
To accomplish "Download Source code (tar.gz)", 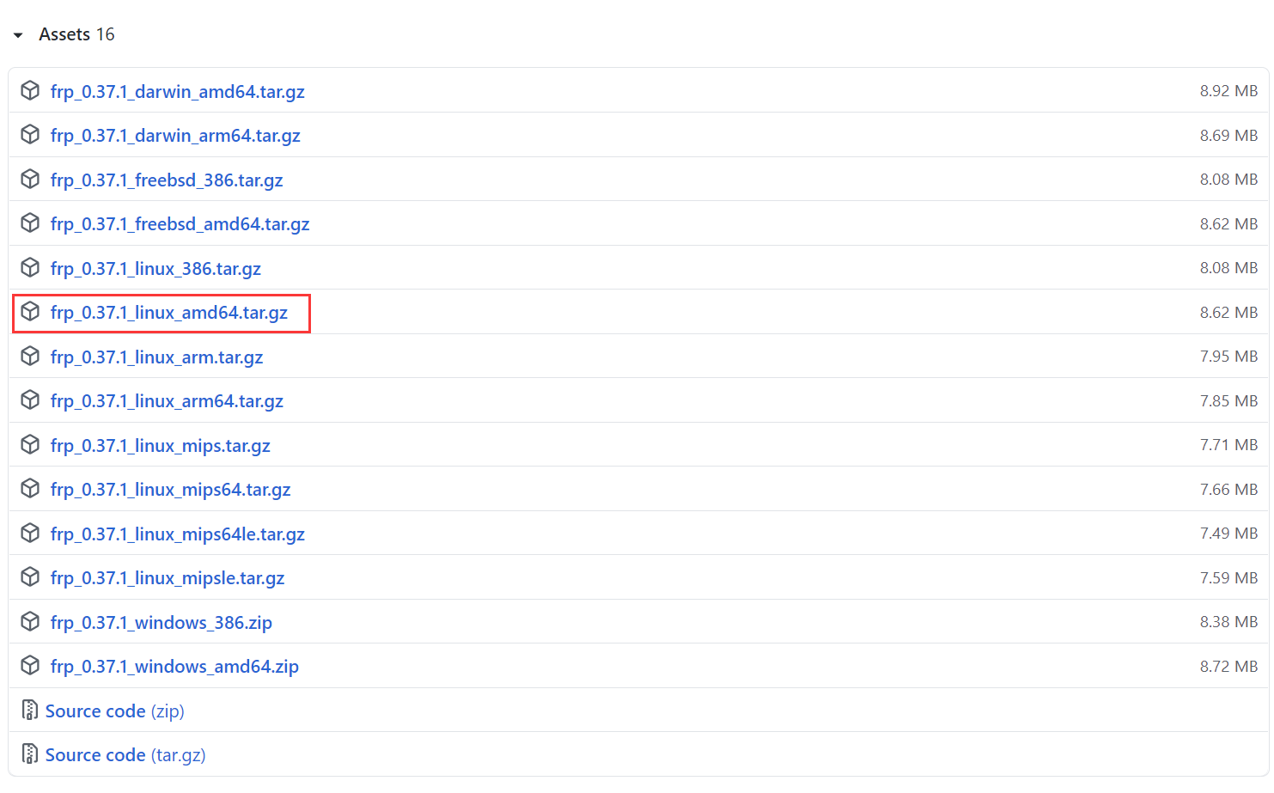I will 125,755.
